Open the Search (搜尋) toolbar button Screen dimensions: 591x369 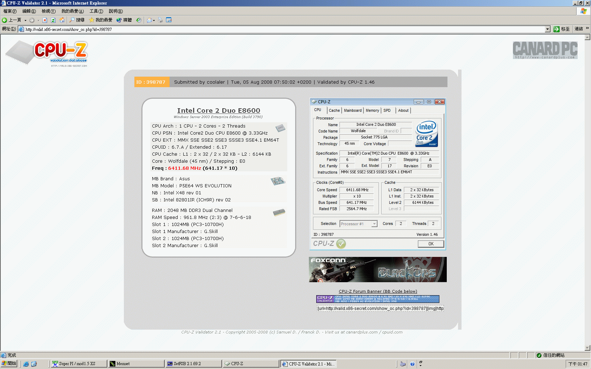[x=77, y=20]
